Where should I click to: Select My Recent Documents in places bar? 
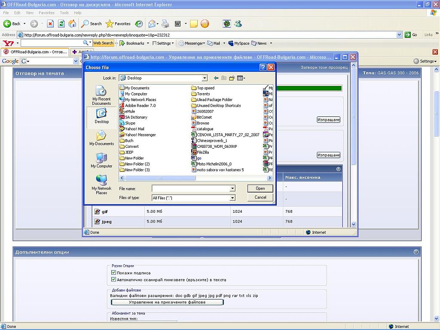101,95
